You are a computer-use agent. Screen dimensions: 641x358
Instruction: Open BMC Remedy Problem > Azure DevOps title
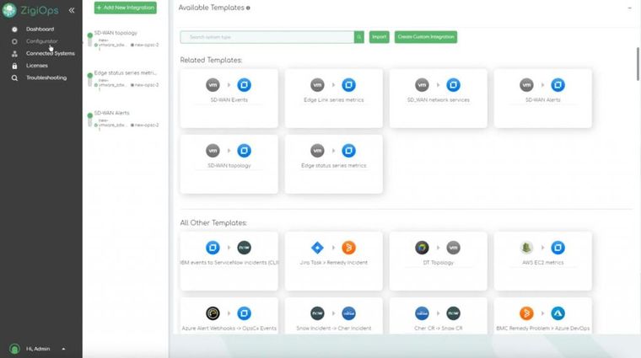(x=543, y=329)
